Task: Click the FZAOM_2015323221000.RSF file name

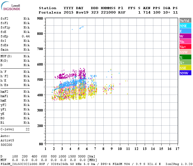Action: pos(23,164)
